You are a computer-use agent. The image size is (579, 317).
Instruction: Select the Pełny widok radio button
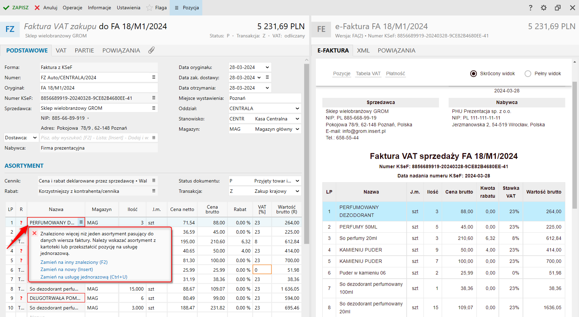[528, 74]
